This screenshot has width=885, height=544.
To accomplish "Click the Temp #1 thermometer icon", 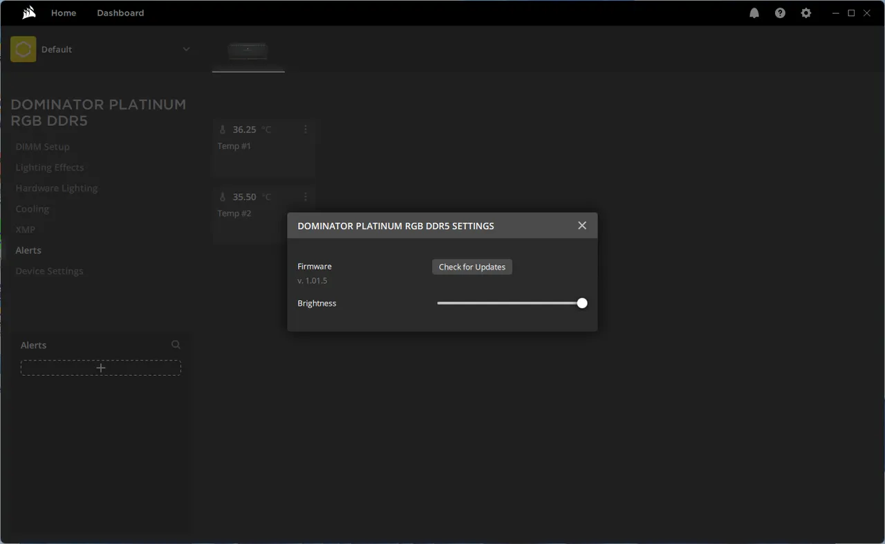I will [x=223, y=129].
